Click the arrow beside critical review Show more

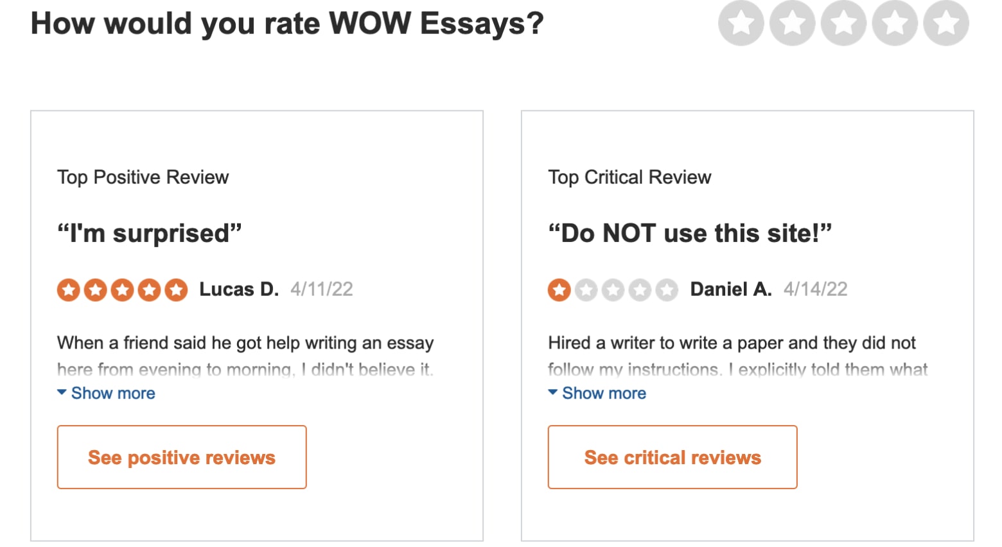point(552,392)
